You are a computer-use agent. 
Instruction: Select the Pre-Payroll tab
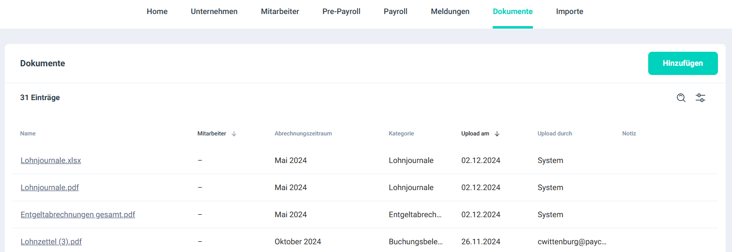point(342,12)
